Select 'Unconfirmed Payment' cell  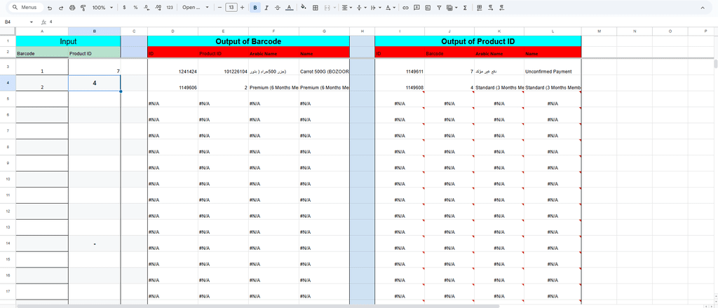tap(553, 67)
